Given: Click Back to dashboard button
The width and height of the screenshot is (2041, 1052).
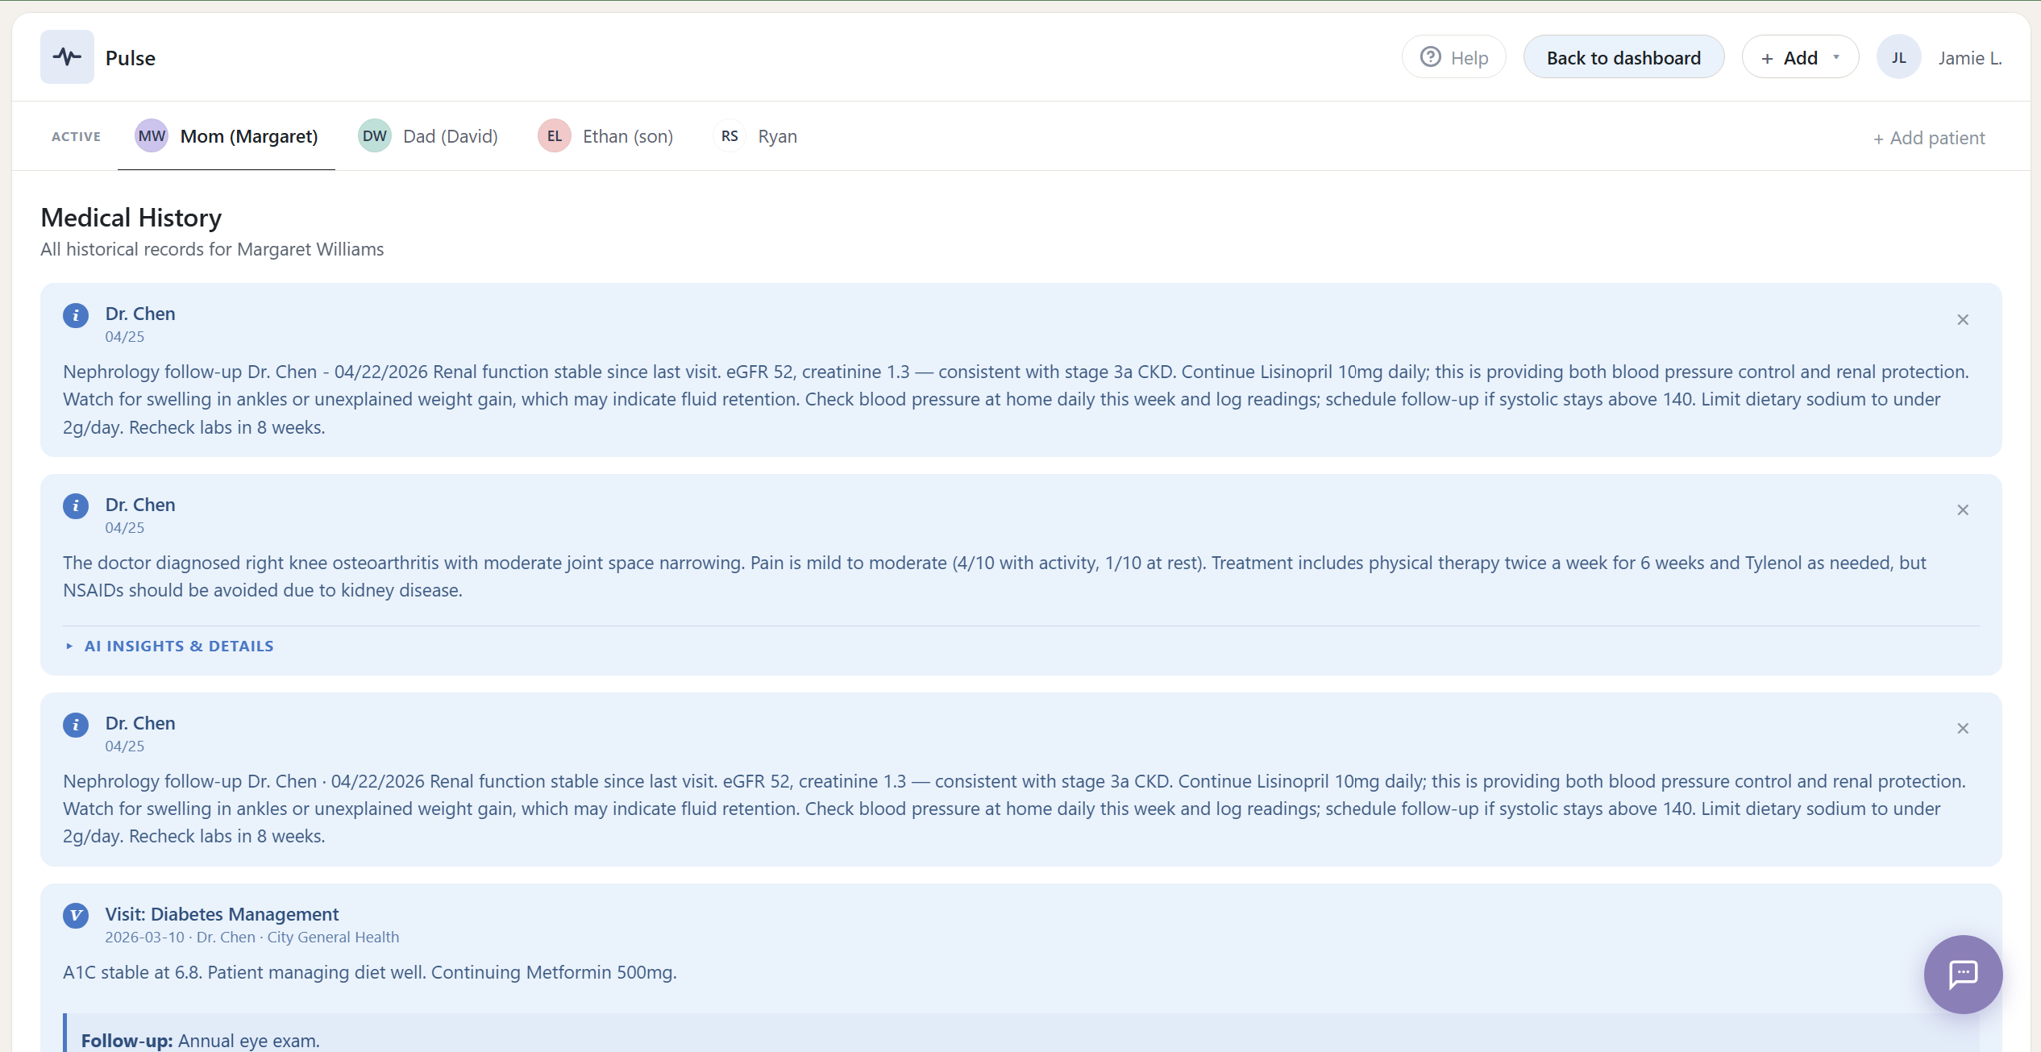Looking at the screenshot, I should pyautogui.click(x=1623, y=58).
